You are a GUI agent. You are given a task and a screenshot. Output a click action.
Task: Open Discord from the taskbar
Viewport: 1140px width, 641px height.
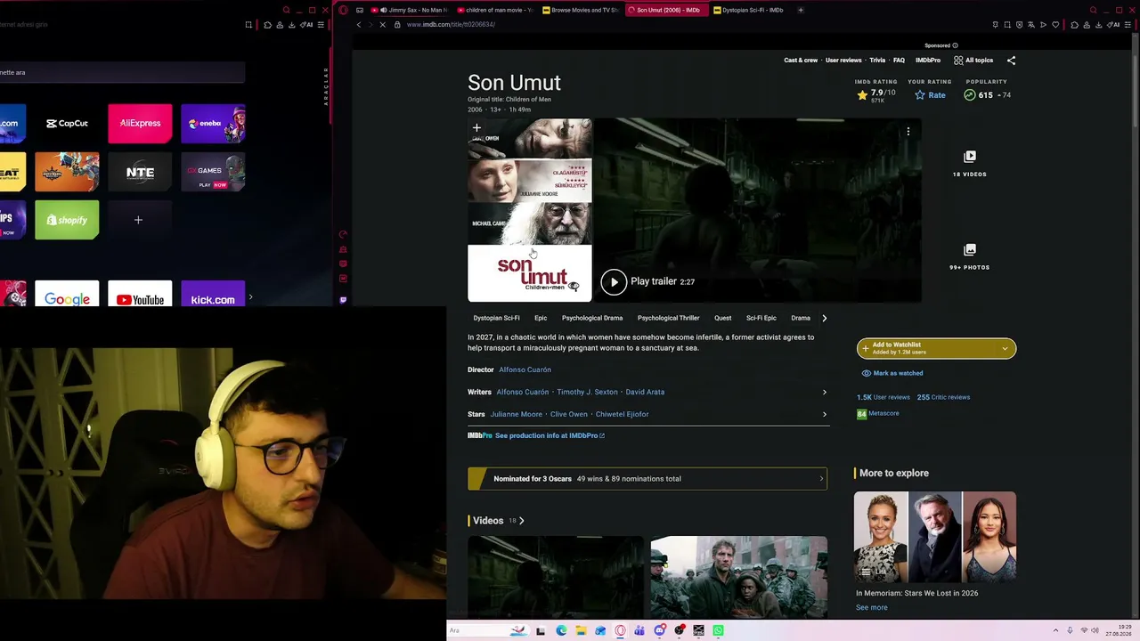pos(659,630)
